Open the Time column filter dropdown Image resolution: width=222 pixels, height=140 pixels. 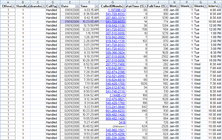click(97, 6)
